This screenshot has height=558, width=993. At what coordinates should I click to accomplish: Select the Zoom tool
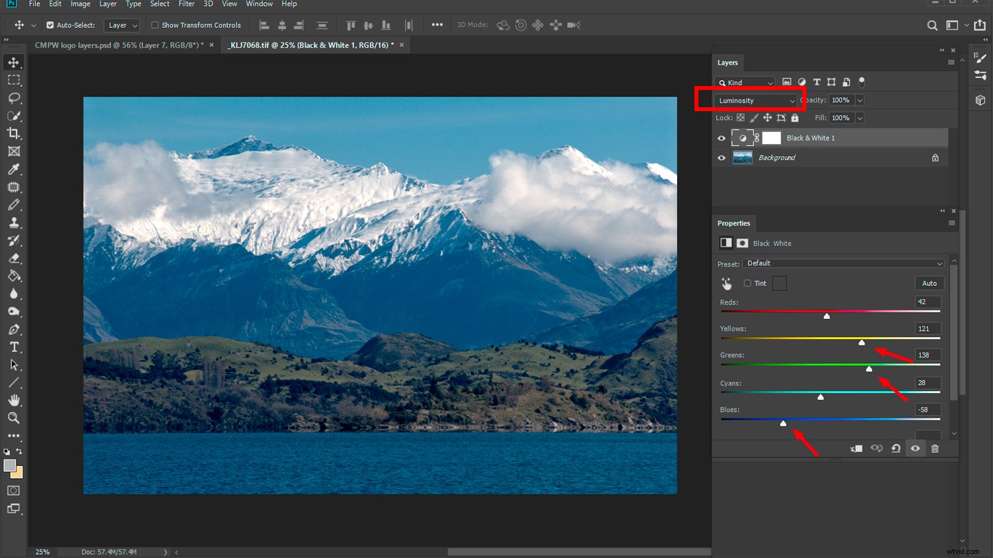coord(14,418)
